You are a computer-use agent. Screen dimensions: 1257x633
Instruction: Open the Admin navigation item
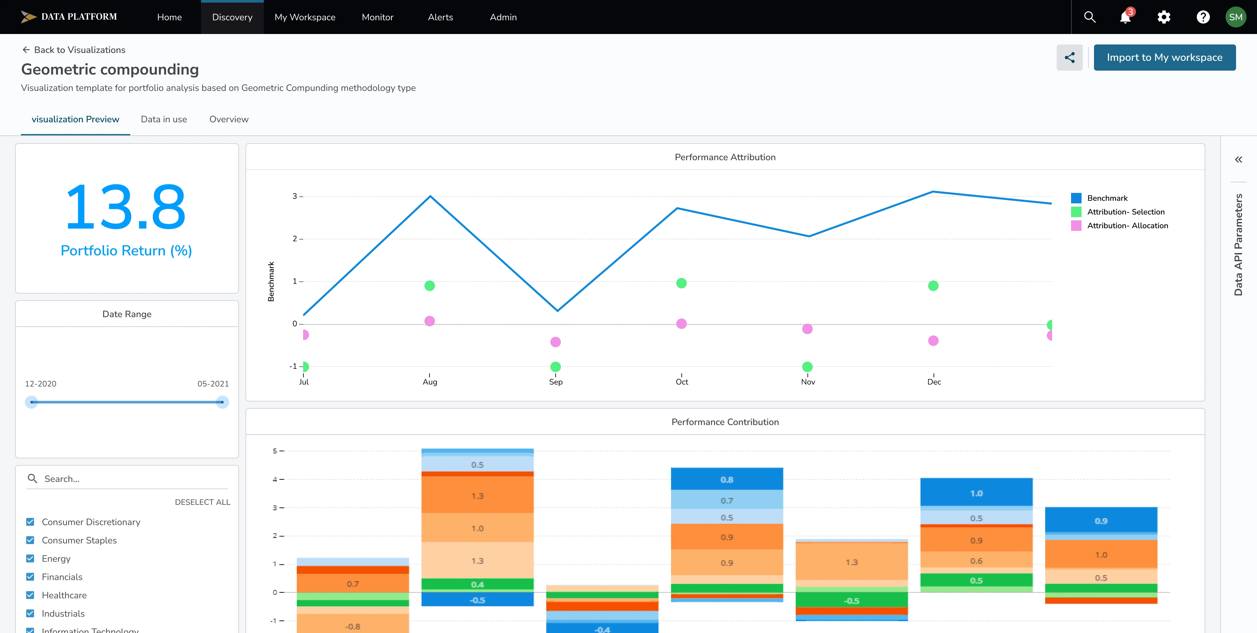[503, 17]
